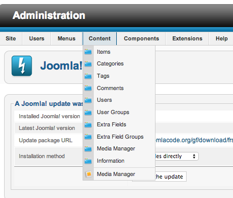
Task: Click the Content menu tab
Action: coord(99,38)
